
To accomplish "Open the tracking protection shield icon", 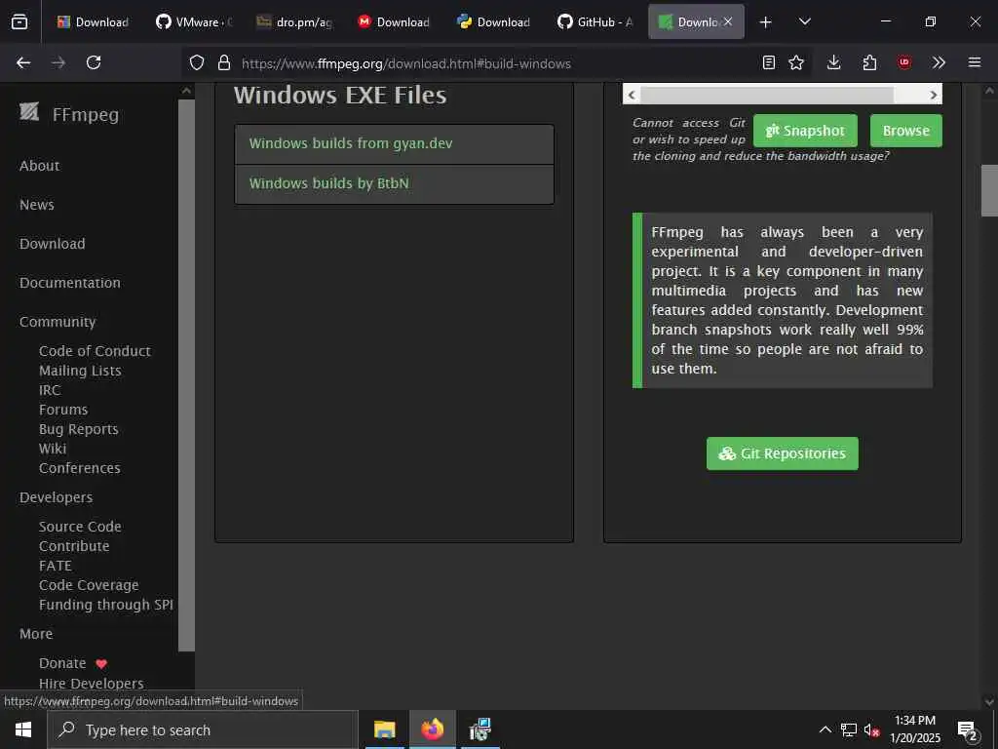I will (x=197, y=63).
